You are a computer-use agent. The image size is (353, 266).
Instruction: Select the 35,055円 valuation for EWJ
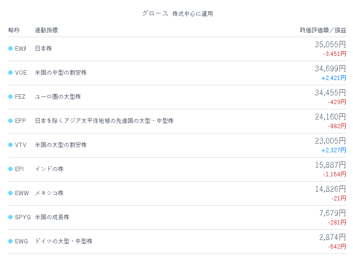330,44
